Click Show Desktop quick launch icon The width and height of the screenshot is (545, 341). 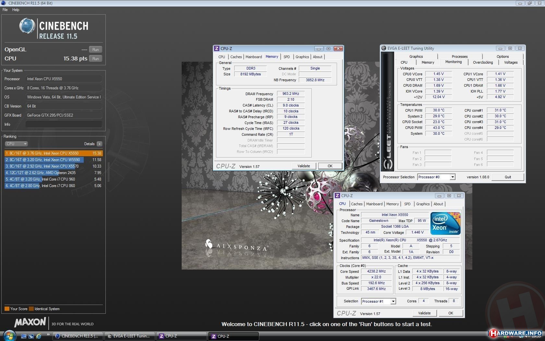click(24, 336)
